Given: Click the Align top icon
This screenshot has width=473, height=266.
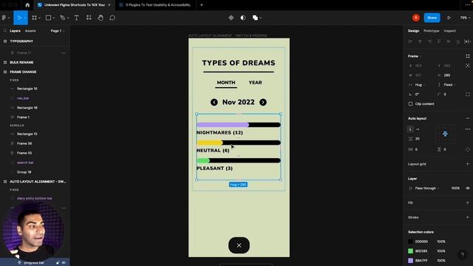Looking at the screenshot, I should (439, 41).
